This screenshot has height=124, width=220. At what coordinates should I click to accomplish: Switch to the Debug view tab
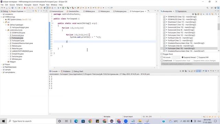(x=4, y=11)
